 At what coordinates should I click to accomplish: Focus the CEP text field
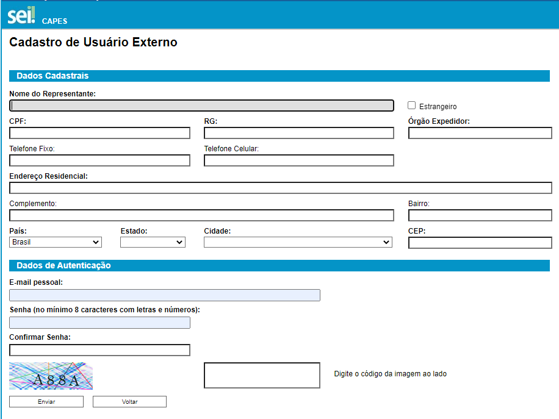[x=480, y=243]
